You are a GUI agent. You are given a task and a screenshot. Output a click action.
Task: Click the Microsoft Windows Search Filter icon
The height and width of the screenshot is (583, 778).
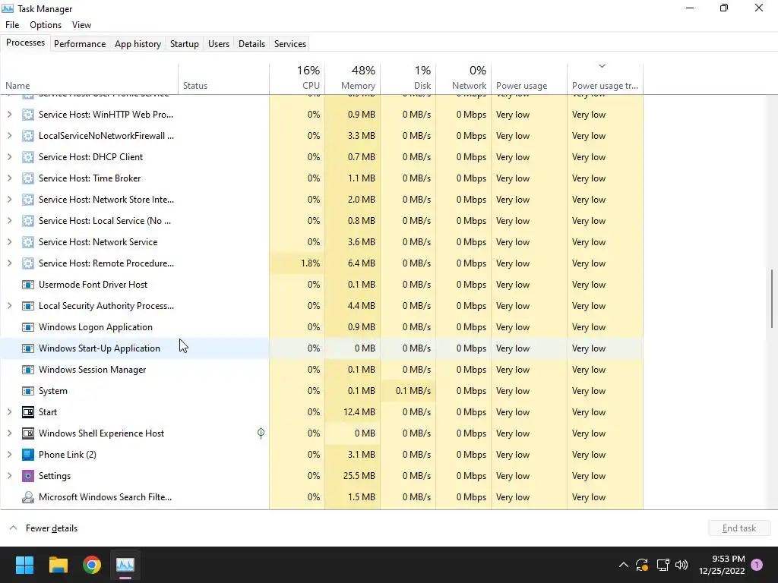click(x=28, y=497)
